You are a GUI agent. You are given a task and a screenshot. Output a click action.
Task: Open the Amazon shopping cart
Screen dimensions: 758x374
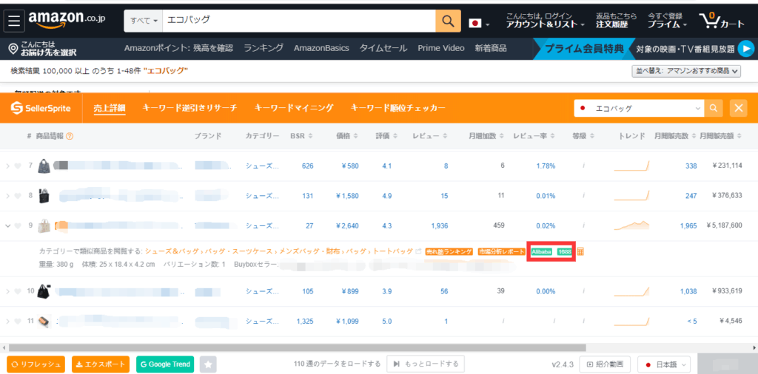click(x=721, y=21)
